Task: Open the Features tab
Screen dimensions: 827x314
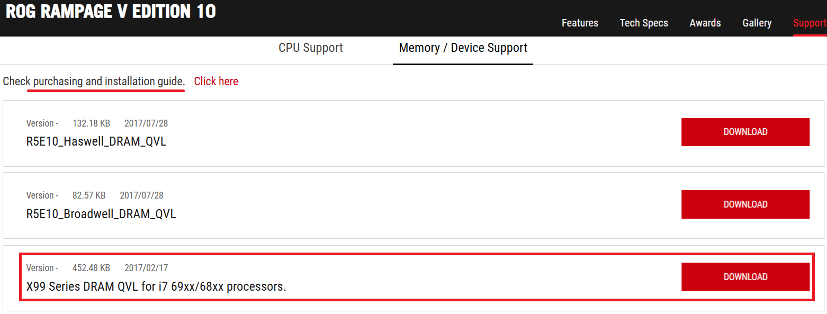Action: (580, 23)
